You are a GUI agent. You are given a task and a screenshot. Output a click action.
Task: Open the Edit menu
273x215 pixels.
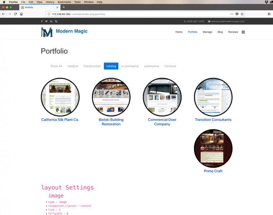pyautogui.click(x=31, y=2)
